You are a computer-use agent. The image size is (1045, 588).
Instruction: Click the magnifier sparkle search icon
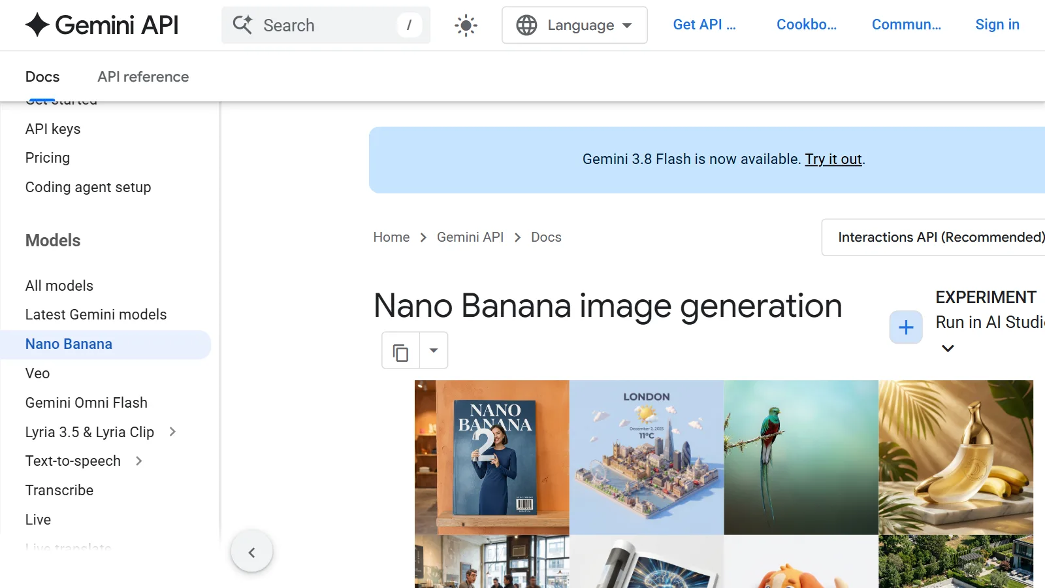(243, 25)
